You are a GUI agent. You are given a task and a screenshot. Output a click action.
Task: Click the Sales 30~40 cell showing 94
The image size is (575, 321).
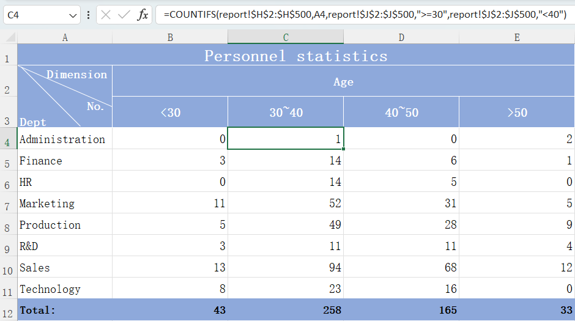click(x=285, y=268)
